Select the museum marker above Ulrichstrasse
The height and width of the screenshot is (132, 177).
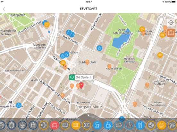[x=160, y=55]
